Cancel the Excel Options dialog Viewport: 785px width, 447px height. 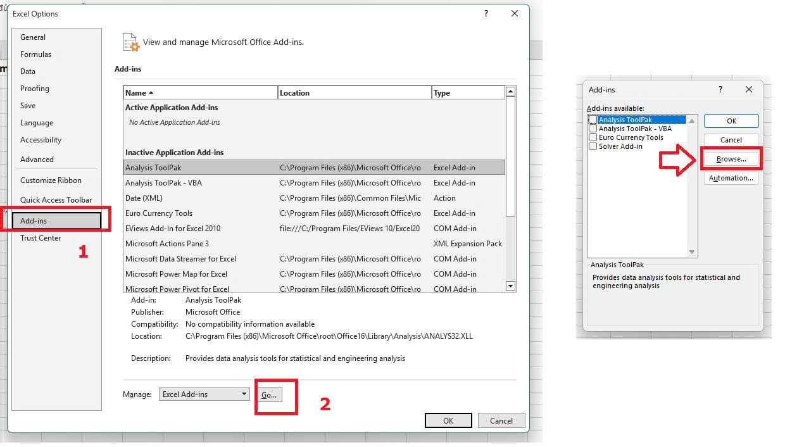click(x=501, y=420)
